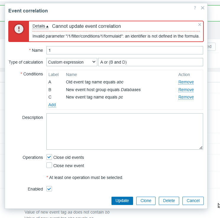This screenshot has height=218, width=220.
Task: Add a new condition
Action: 52,105
